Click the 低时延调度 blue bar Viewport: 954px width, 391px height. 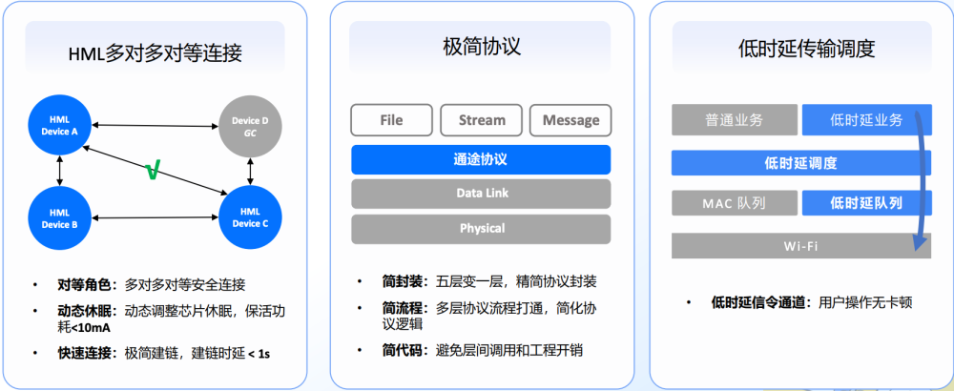tap(801, 163)
